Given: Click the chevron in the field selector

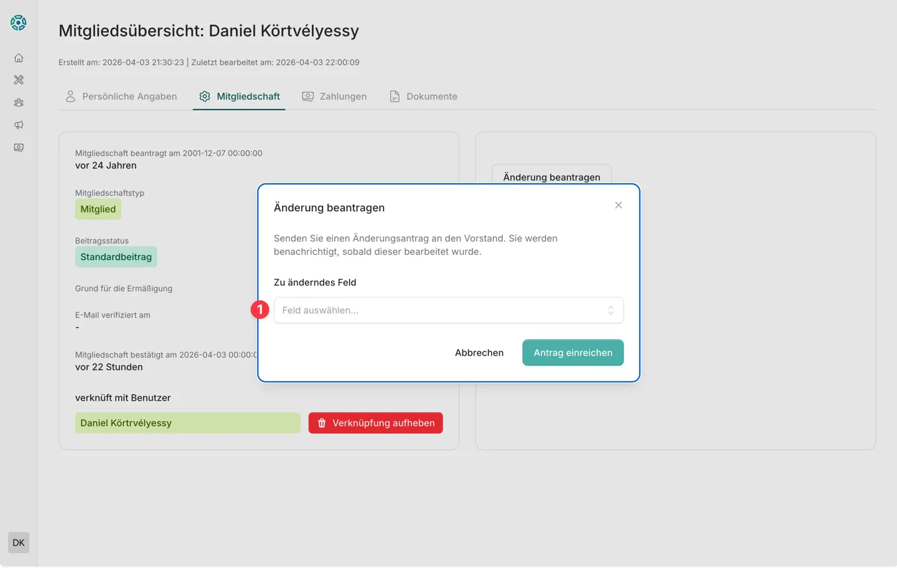Looking at the screenshot, I should [x=611, y=310].
